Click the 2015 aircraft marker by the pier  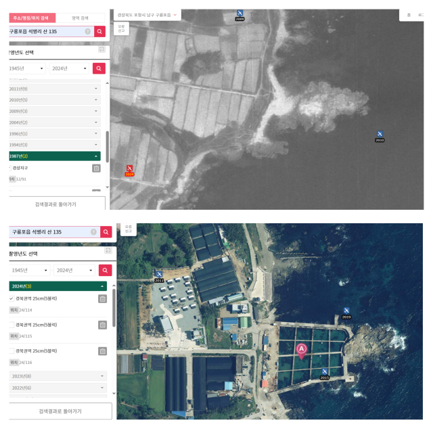click(x=325, y=371)
